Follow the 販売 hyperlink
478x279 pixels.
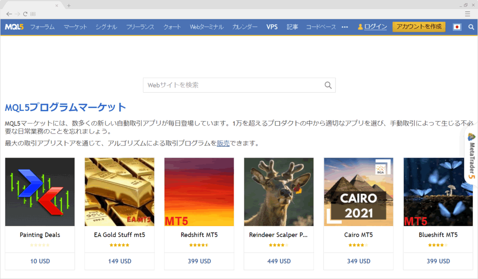223,143
